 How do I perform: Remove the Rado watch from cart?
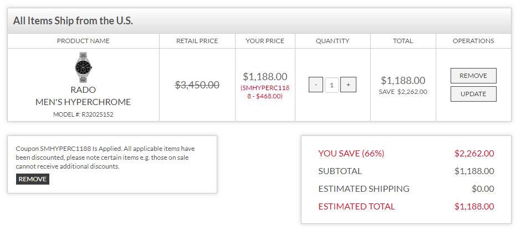(473, 76)
